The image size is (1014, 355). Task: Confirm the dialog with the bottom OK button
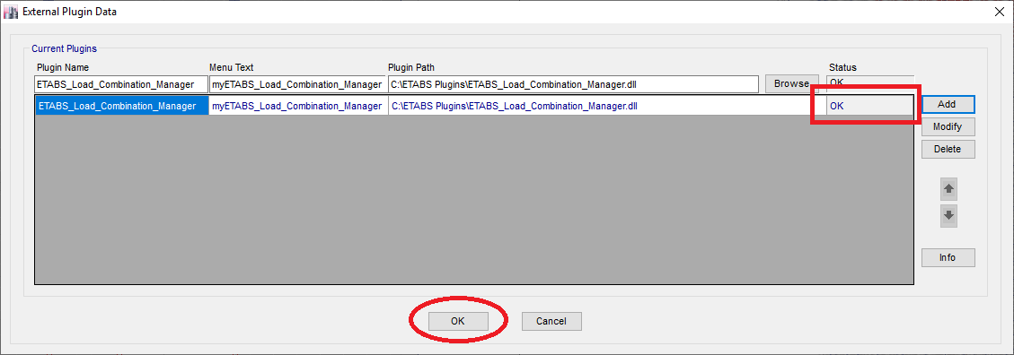458,321
